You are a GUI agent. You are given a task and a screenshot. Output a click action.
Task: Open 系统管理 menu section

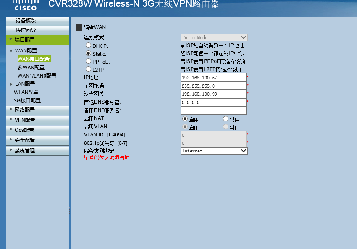click(x=38, y=151)
